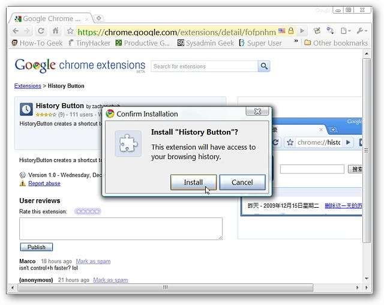Click the History Button clock icon
384x305 pixels.
tap(26, 109)
